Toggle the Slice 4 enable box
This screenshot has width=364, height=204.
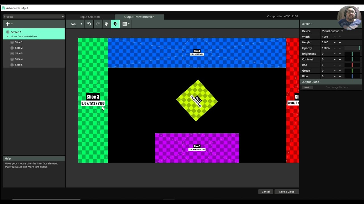(12, 59)
